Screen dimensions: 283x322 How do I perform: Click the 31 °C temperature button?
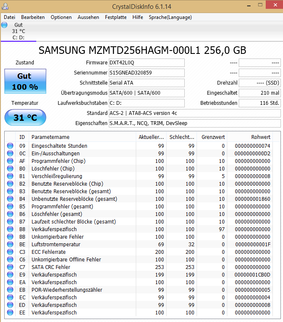tap(25, 117)
